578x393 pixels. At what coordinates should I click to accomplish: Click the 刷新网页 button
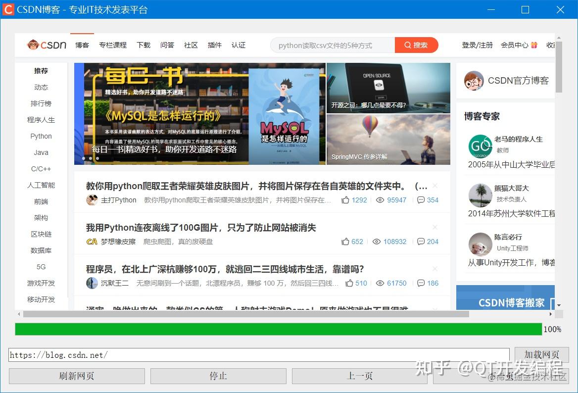point(76,376)
